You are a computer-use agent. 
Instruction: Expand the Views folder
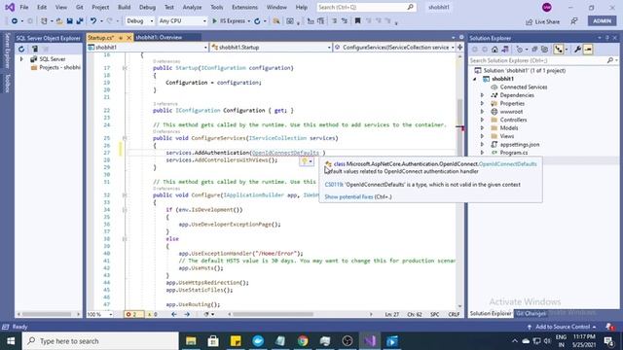[x=483, y=136]
